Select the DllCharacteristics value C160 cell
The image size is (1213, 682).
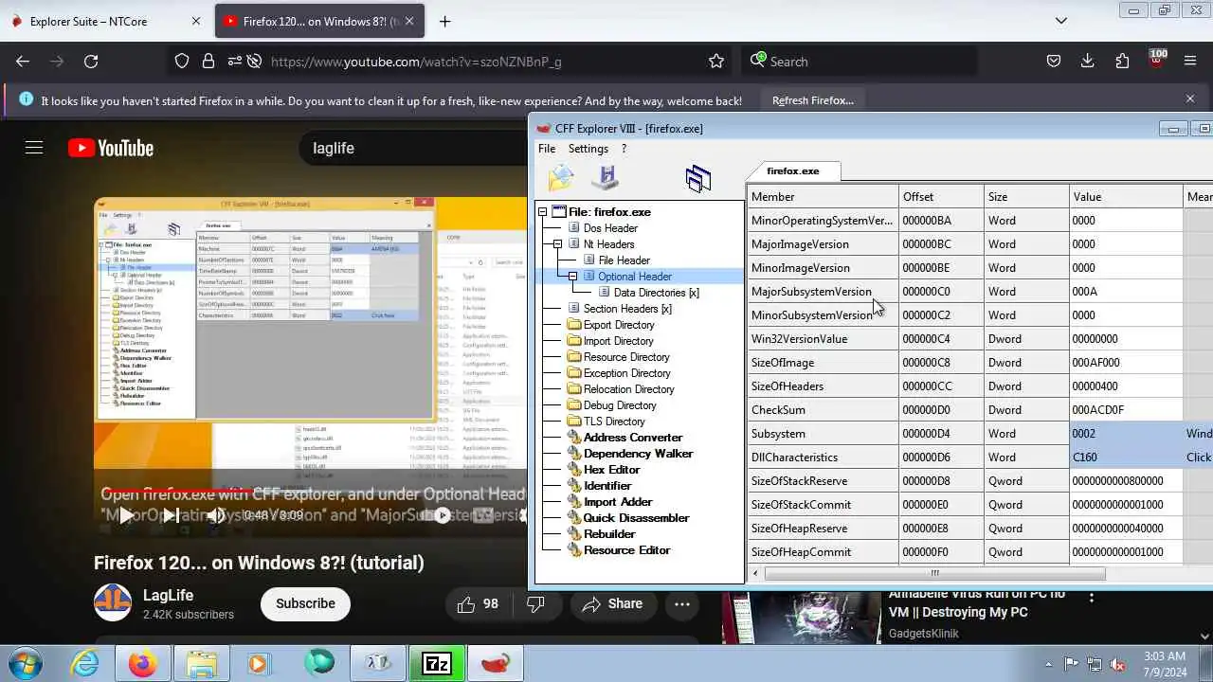[1126, 458]
